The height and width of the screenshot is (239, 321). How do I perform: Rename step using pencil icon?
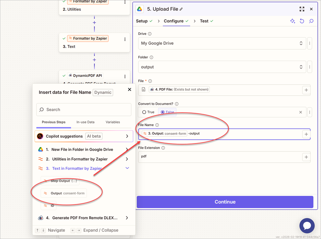tap(181, 9)
